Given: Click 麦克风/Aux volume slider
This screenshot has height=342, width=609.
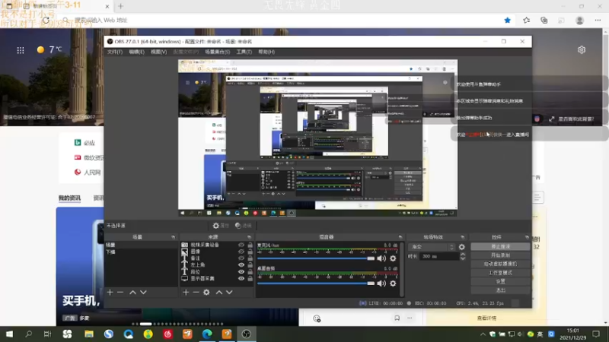Looking at the screenshot, I should 316,258.
